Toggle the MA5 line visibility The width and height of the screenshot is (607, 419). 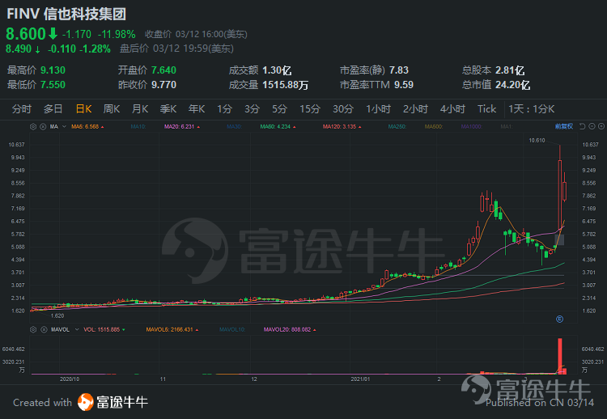click(x=87, y=126)
